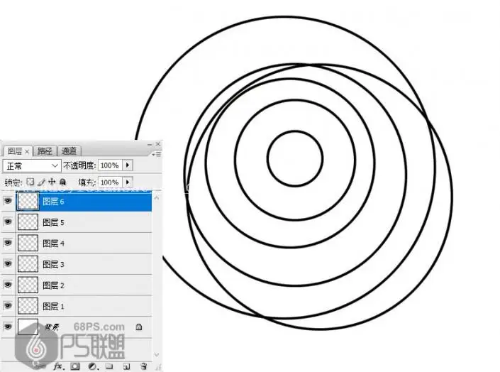Hide 图层 5 visibility eye
Screen dimensions: 500x372
pyautogui.click(x=8, y=221)
